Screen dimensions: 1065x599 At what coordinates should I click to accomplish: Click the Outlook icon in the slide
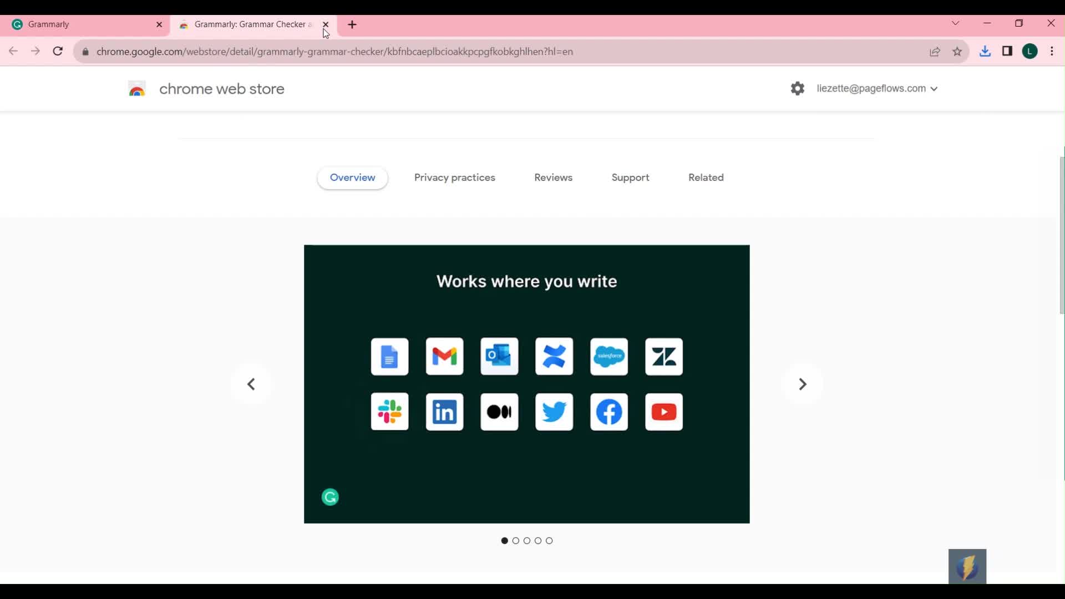point(499,357)
